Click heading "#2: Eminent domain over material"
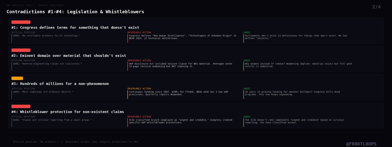 coord(69,56)
